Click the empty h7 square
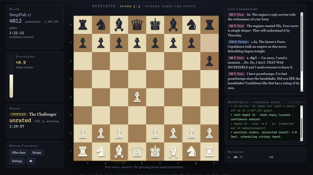 coord(209,43)
